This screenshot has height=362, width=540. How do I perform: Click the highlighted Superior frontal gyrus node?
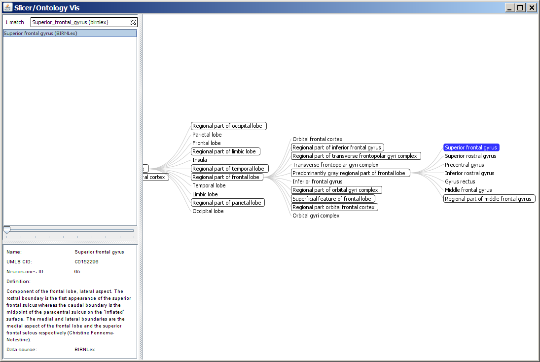point(471,147)
